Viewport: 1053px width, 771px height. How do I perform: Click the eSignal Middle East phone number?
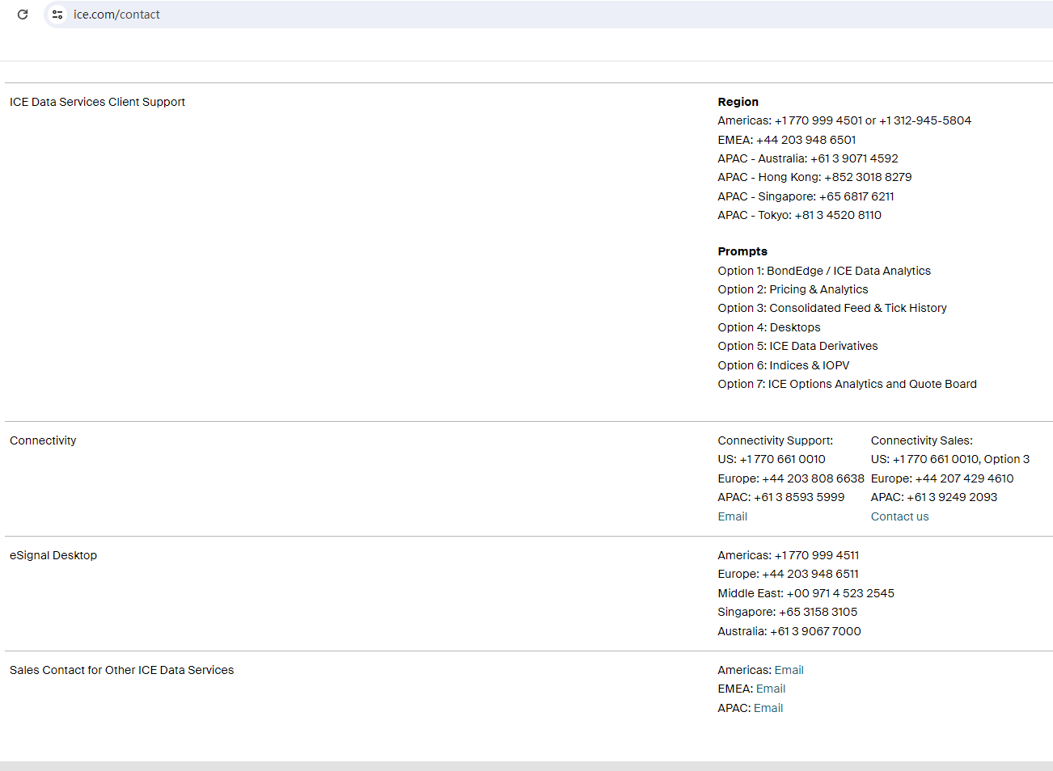[x=806, y=593]
